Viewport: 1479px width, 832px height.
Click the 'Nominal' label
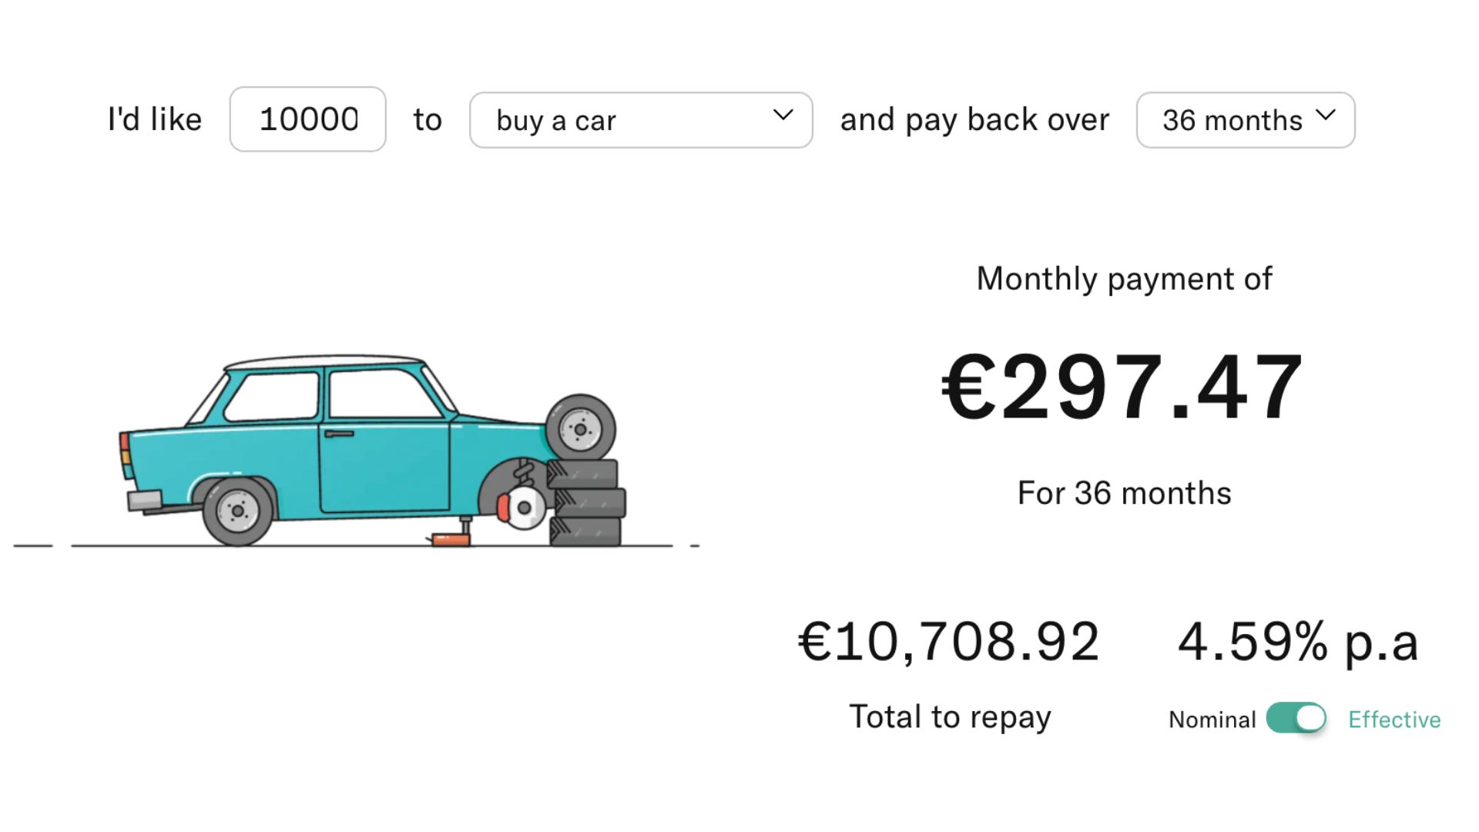pos(1212,719)
